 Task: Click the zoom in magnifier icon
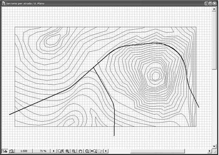[x=67, y=151]
